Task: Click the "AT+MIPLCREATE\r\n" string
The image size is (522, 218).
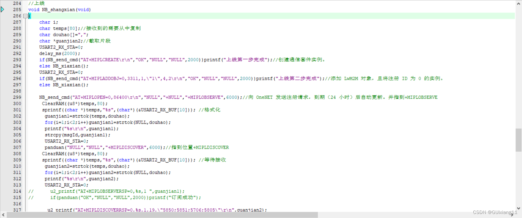Action: click(x=106, y=60)
